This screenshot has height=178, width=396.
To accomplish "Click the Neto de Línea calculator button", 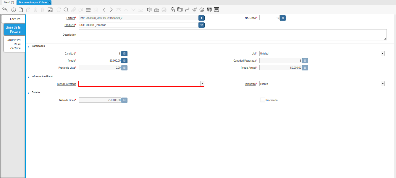I will point(125,100).
